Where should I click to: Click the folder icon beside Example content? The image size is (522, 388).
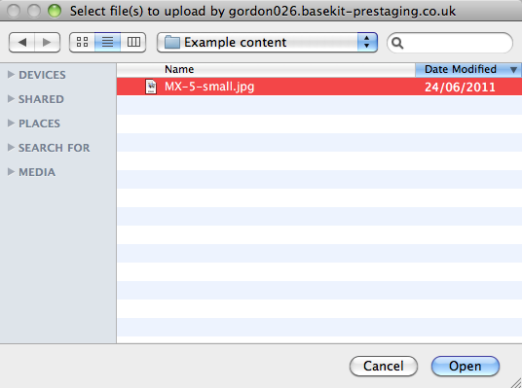(172, 42)
